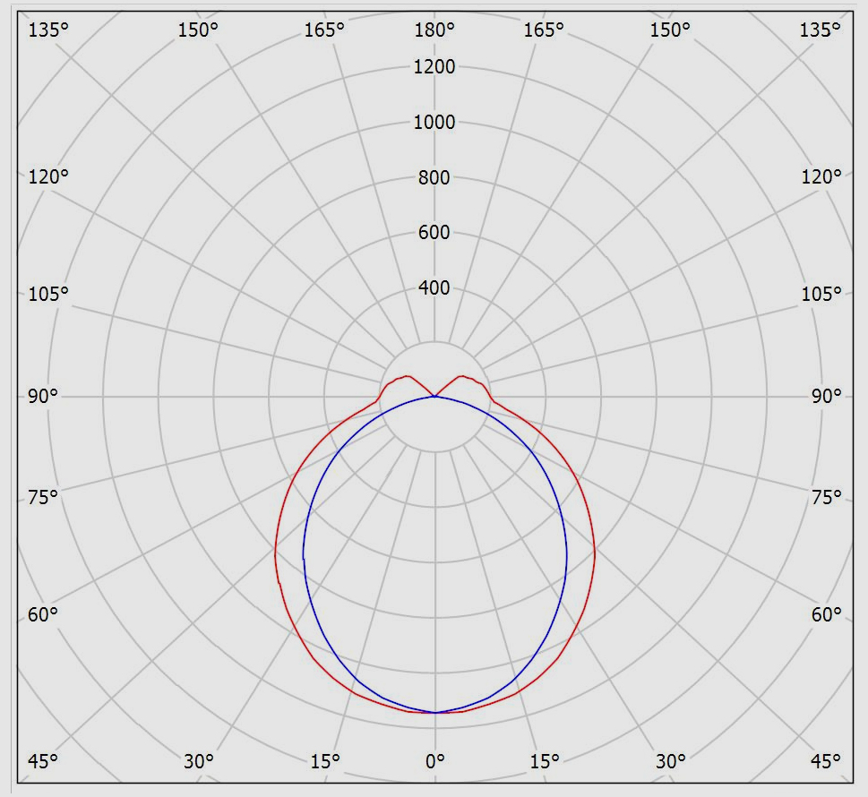
Task: Pick the 400 radial scale label
Action: coord(434,288)
